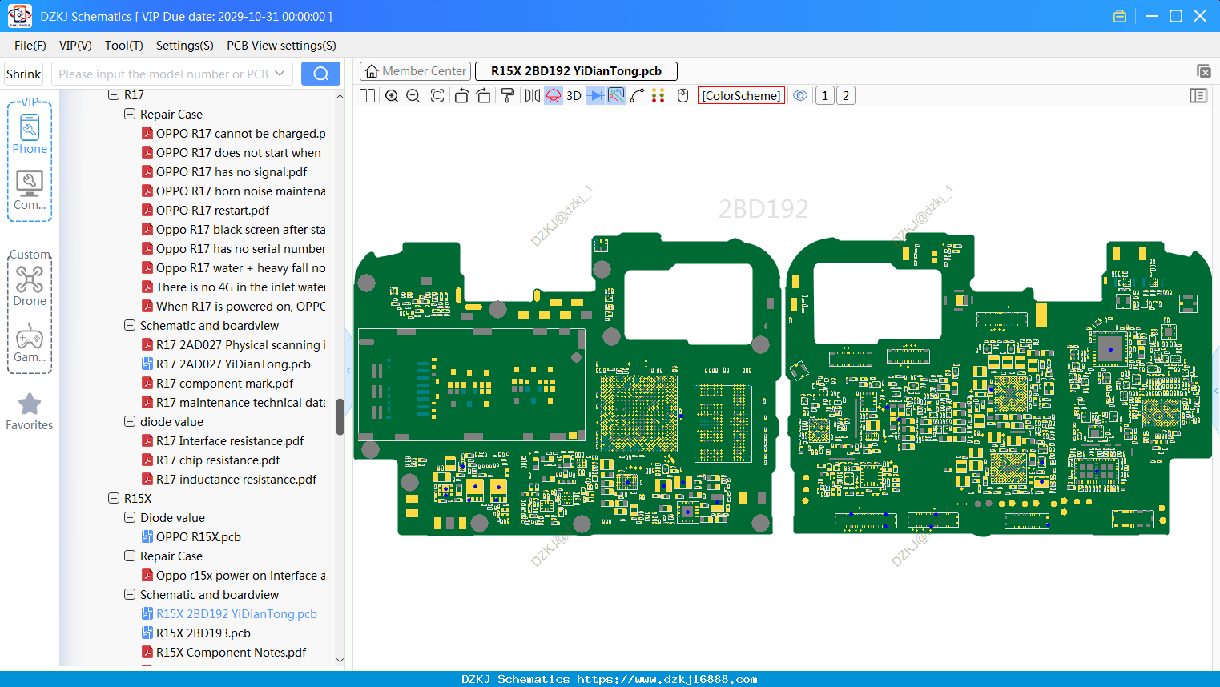The height and width of the screenshot is (687, 1220).
Task: Collapse R17 Repair Case folder
Action: 130,114
